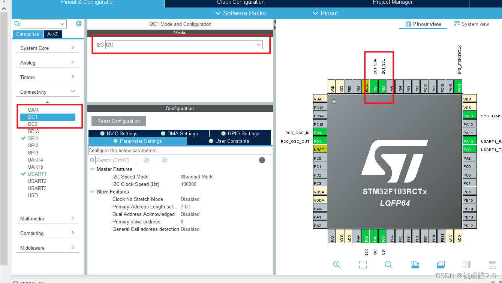The height and width of the screenshot is (283, 502).
Task: Click the Reset Configuration button
Action: pos(118,121)
